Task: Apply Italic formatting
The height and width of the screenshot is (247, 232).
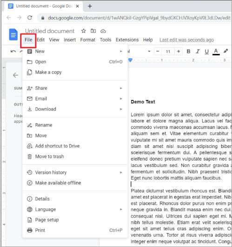Action: coord(198,51)
